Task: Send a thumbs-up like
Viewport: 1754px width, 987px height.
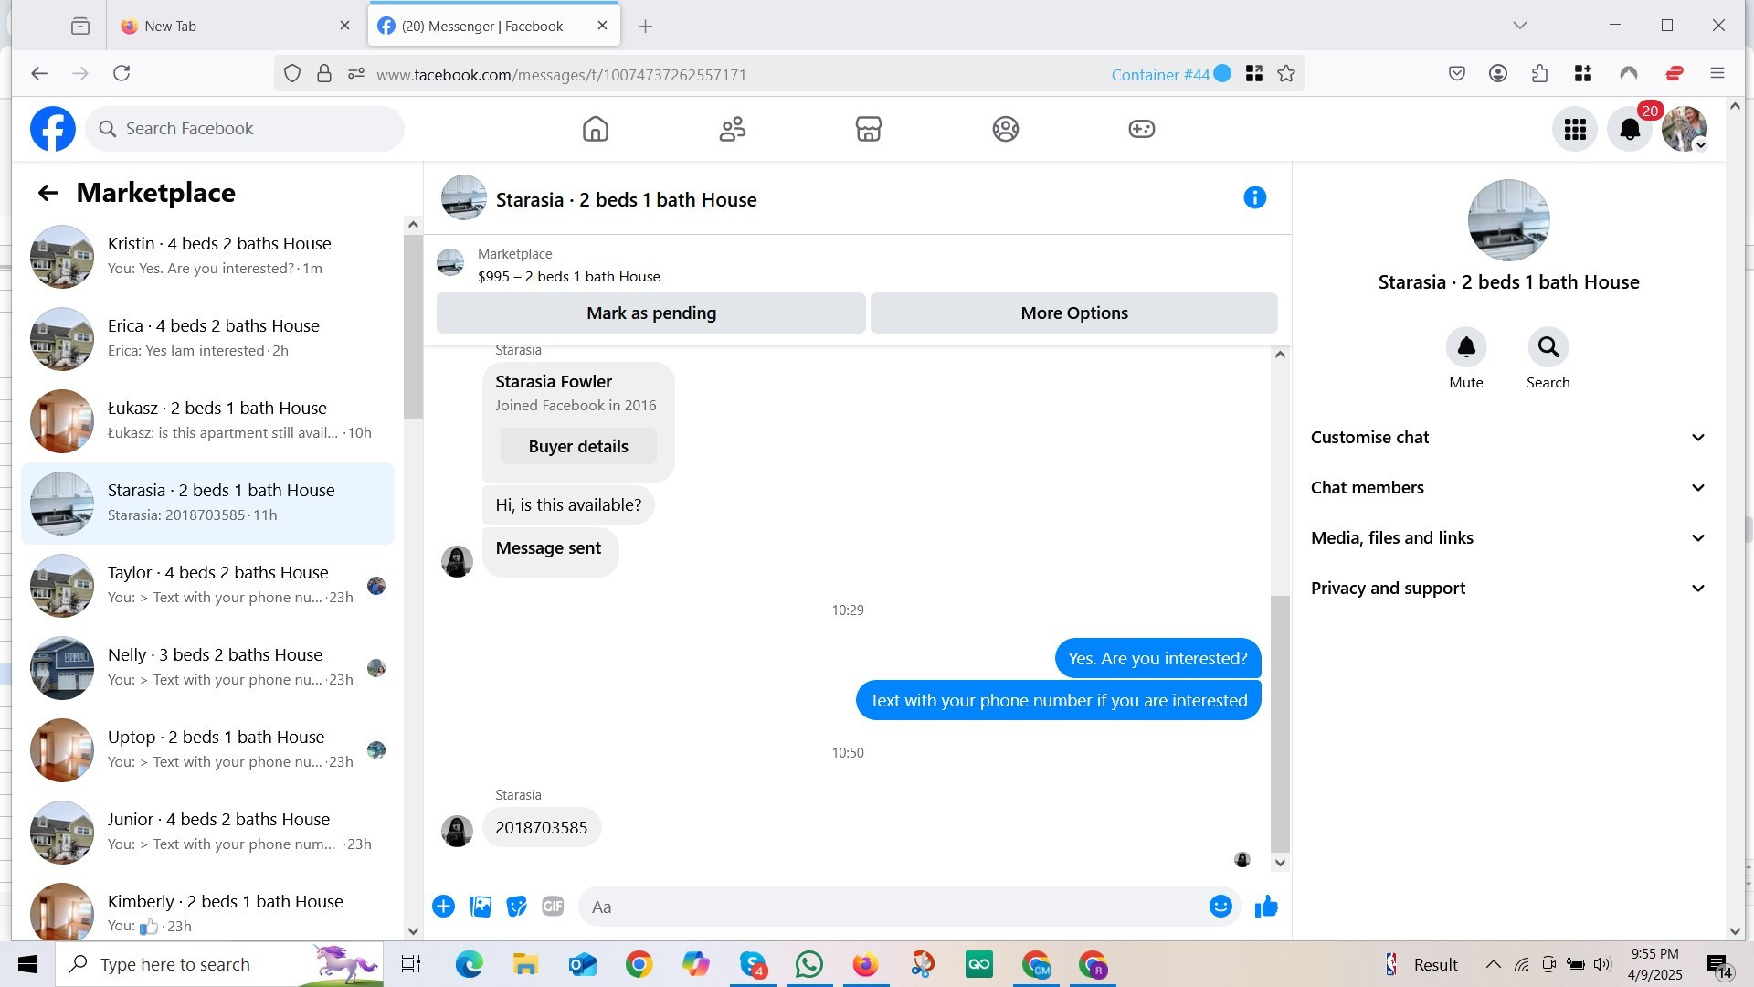Action: point(1266,907)
